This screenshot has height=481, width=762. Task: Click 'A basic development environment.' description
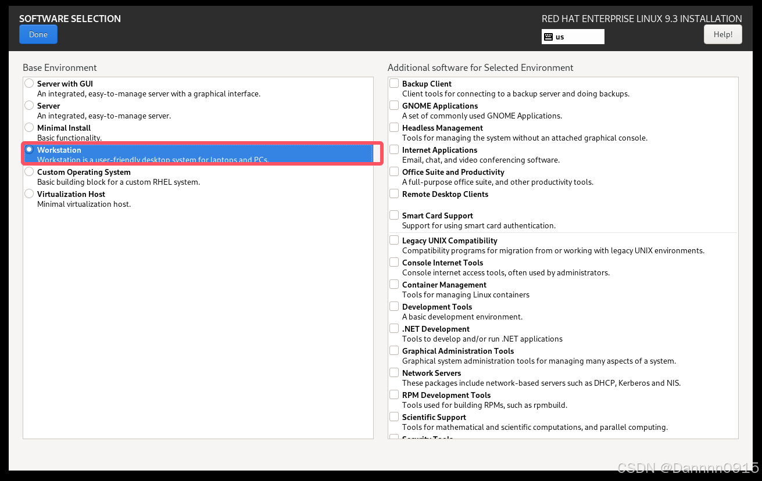[x=462, y=317]
